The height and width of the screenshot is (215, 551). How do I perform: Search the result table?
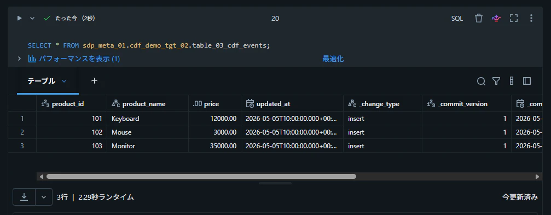481,82
